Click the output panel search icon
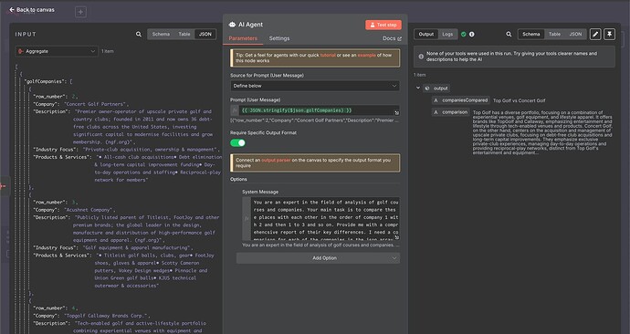This screenshot has width=630, height=334. 509,35
